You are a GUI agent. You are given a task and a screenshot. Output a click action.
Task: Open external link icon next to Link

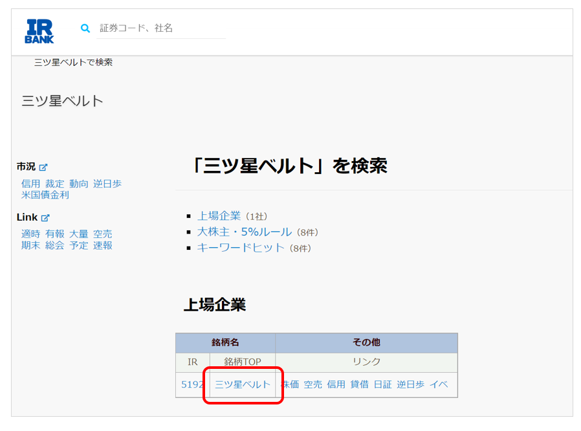pyautogui.click(x=45, y=217)
